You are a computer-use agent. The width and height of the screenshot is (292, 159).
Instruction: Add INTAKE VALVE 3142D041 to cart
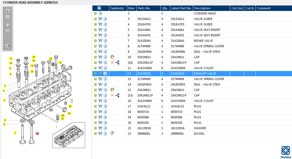(x=100, y=41)
